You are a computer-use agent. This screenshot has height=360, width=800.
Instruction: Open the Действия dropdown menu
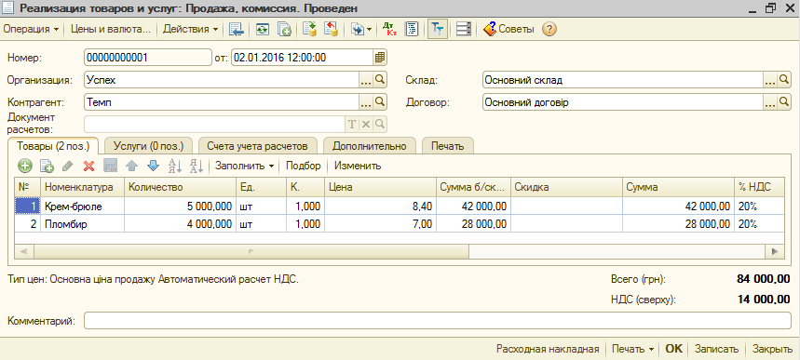pyautogui.click(x=191, y=29)
